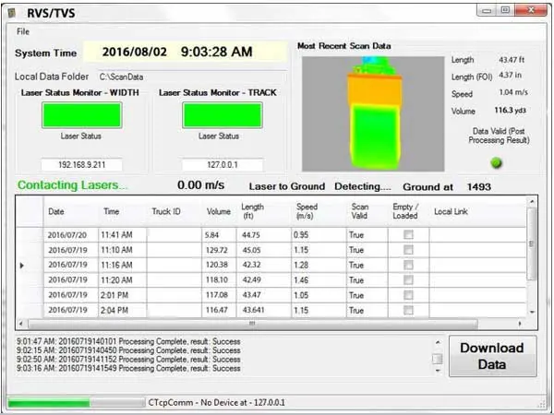
Task: Click the Contacting Lasers status text
Action: click(x=72, y=185)
